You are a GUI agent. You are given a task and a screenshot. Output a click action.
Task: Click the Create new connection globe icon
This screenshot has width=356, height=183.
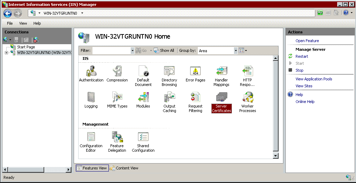tap(6, 40)
